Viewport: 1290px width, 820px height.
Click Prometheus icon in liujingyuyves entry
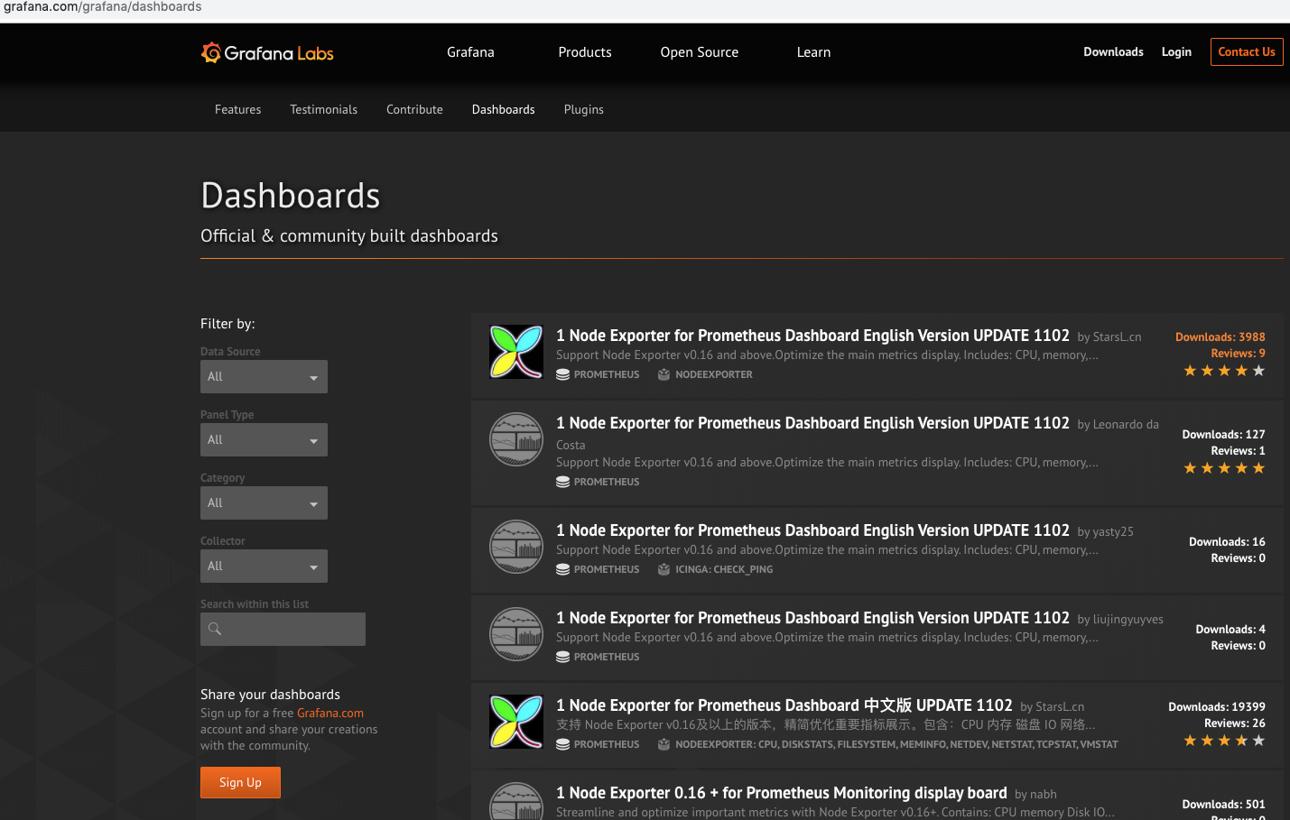click(562, 657)
